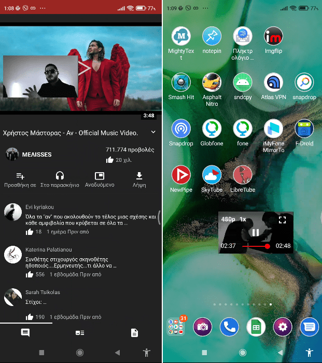Image resolution: width=322 pixels, height=363 pixels.
Task: Launch Asphalt Nitro
Action: 212,82
